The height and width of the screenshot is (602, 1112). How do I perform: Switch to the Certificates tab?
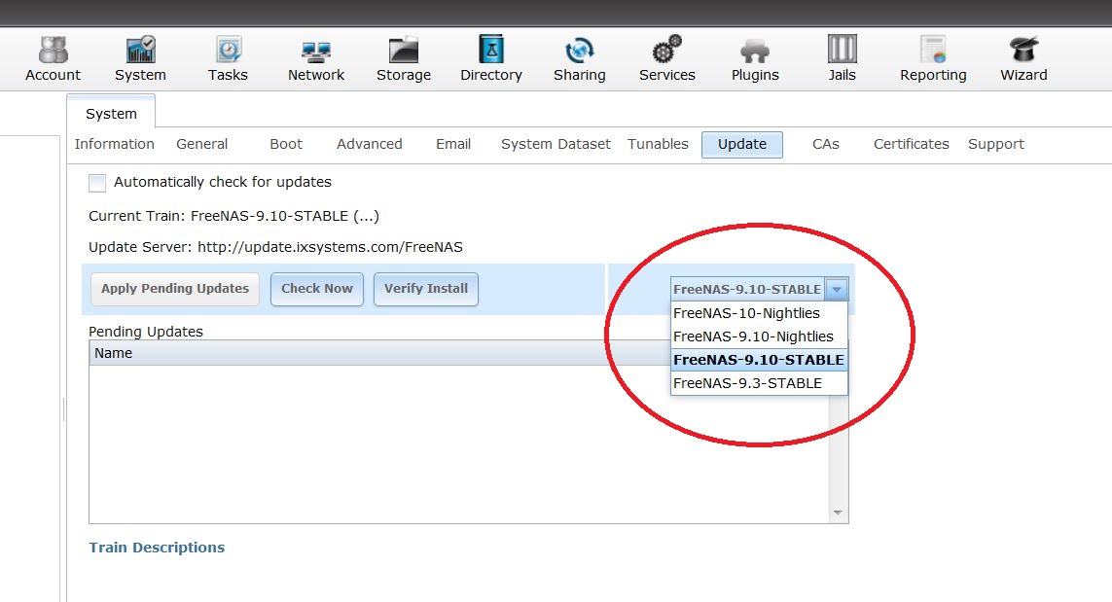[x=912, y=144]
